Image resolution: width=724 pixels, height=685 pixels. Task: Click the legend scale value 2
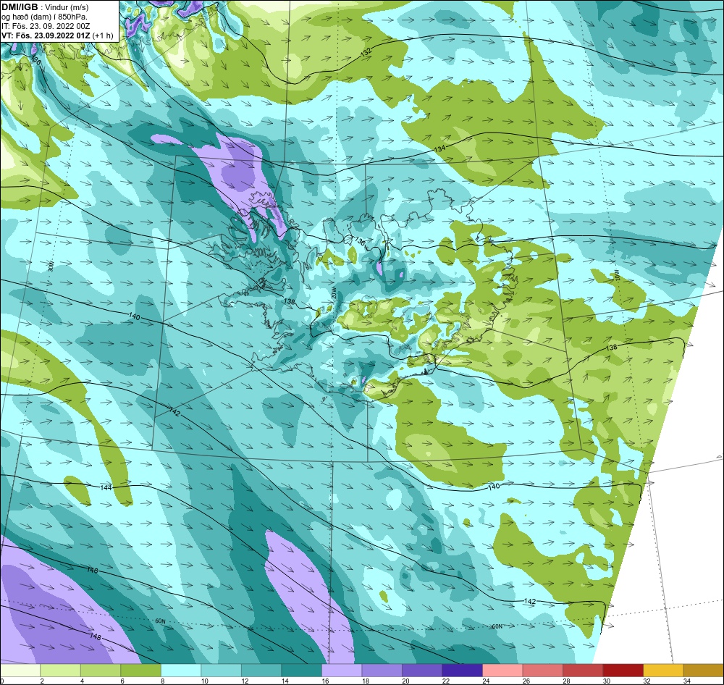click(x=41, y=681)
